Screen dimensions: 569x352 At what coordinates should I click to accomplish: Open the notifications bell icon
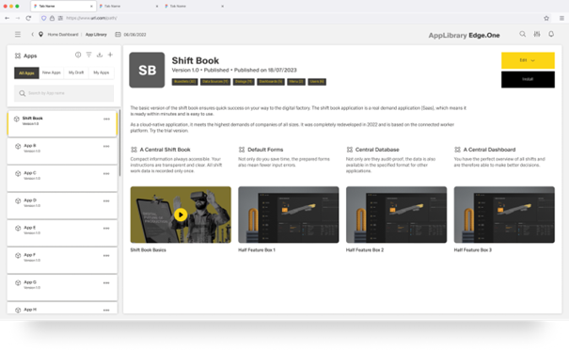[551, 34]
